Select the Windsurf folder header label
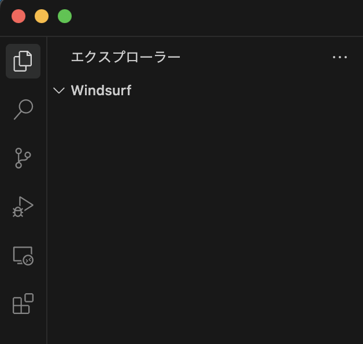Viewport: 363px width, 344px height. (x=101, y=90)
